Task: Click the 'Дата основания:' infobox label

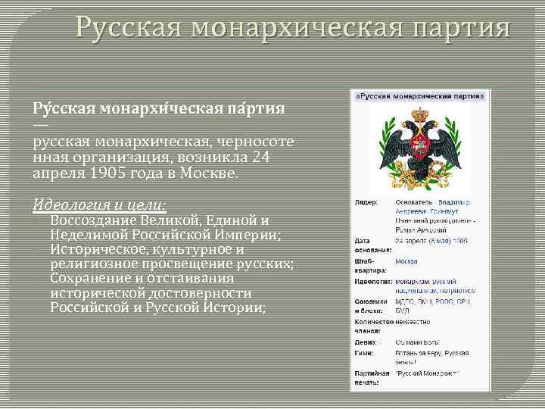Action: (x=373, y=245)
